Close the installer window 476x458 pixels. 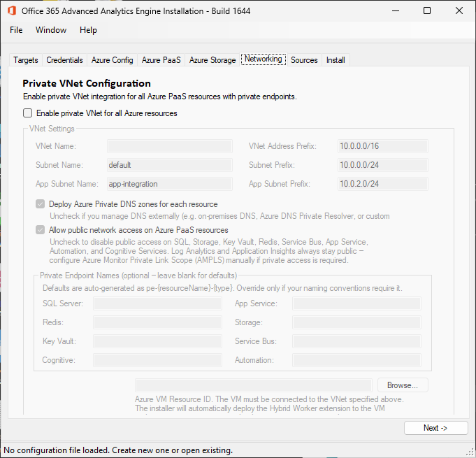(459, 11)
